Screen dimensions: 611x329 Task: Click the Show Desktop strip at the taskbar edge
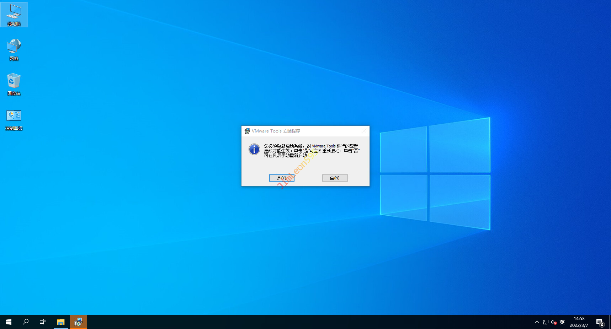point(610,322)
